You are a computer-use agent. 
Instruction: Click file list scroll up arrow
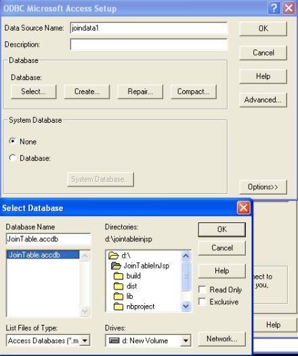tap(85, 256)
